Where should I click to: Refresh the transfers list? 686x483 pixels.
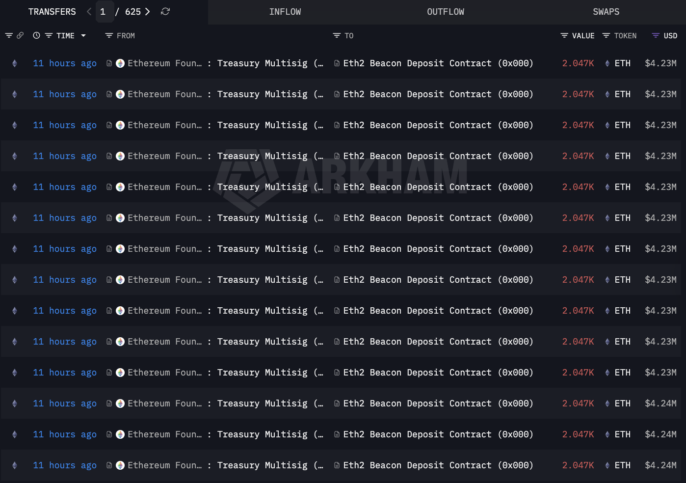165,11
